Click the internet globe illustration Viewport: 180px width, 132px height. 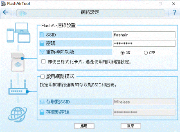pos(17,115)
